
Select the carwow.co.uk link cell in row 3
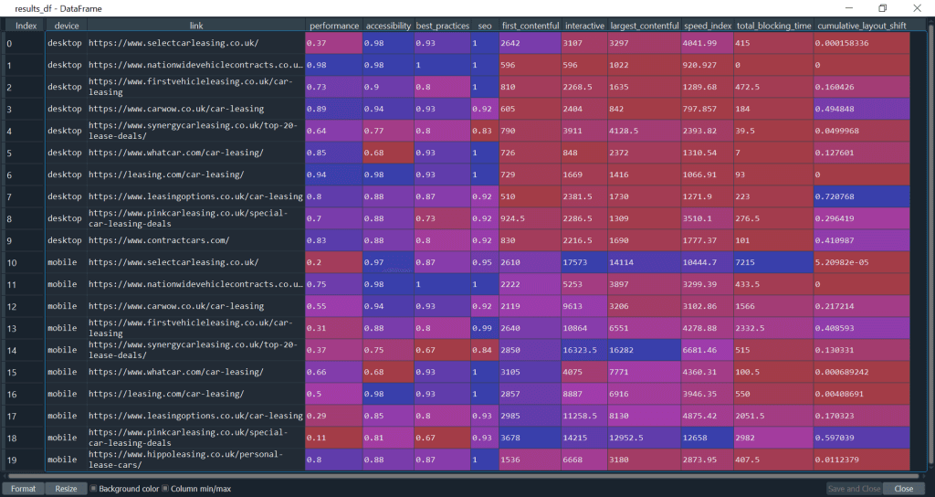tap(196, 109)
